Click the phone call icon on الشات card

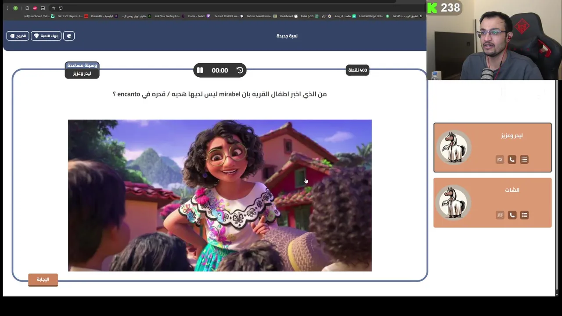(512, 215)
